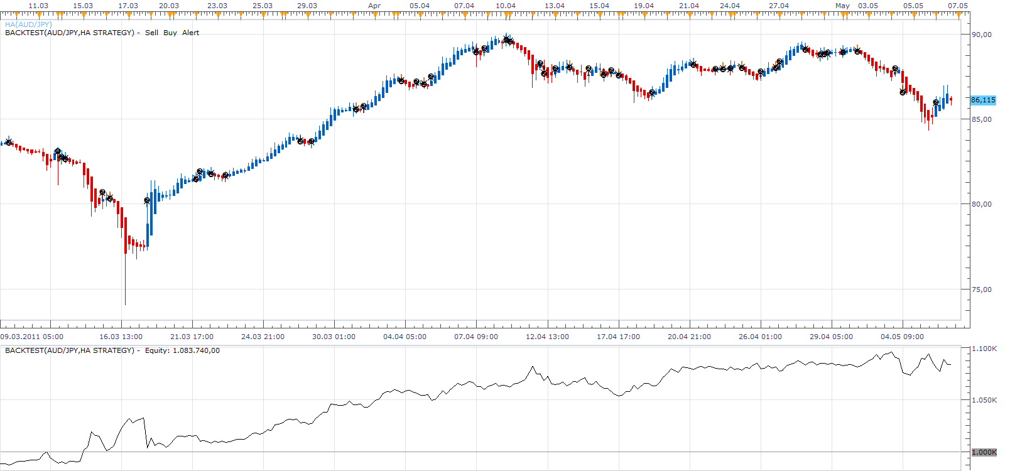Click the current price tag 86,115
Viewport: 1010px width, 471px height.
tap(983, 100)
